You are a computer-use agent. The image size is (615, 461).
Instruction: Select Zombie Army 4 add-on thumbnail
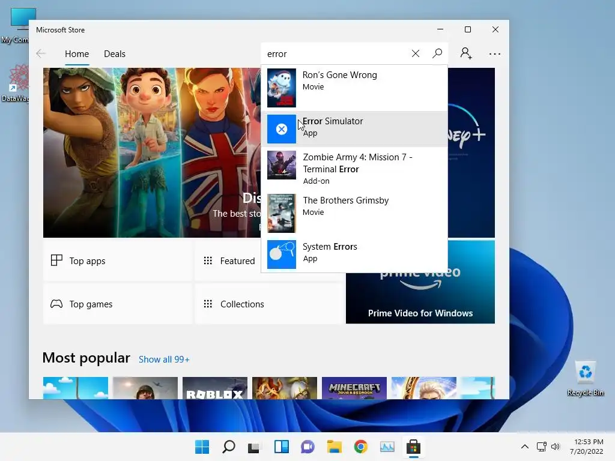282,165
